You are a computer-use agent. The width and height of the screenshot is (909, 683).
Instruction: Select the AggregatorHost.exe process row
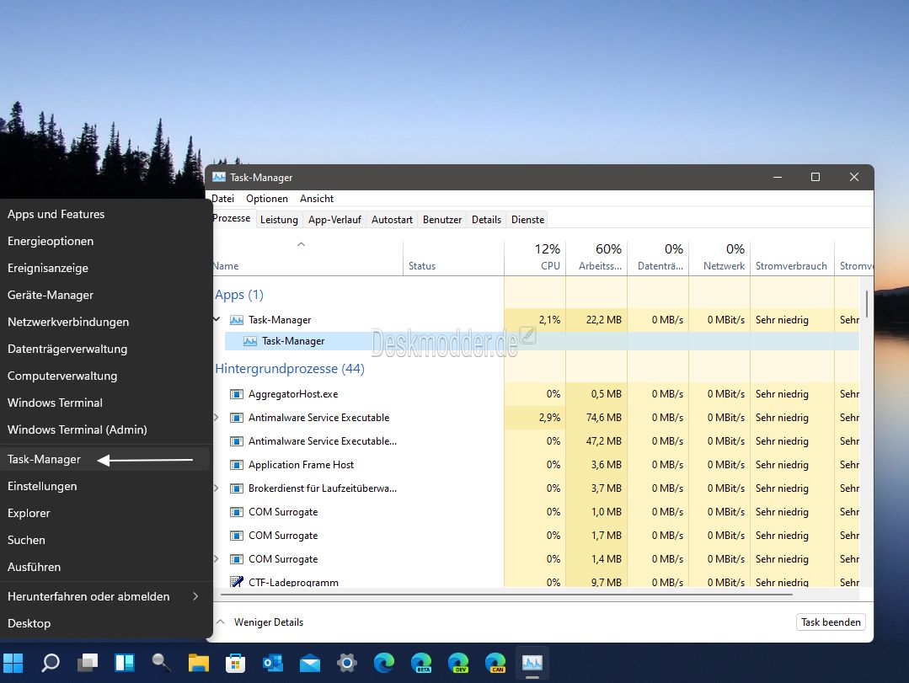(537, 394)
